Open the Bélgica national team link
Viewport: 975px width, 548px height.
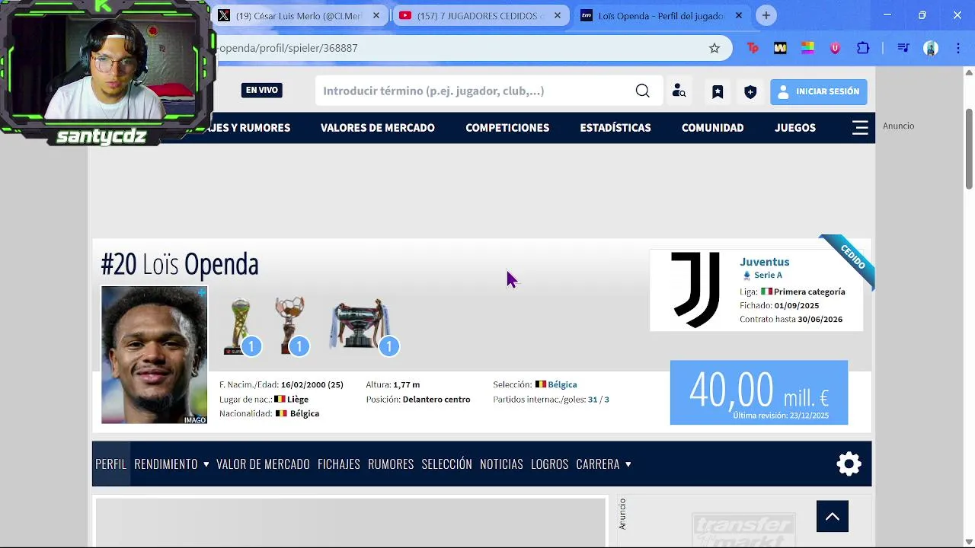562,385
